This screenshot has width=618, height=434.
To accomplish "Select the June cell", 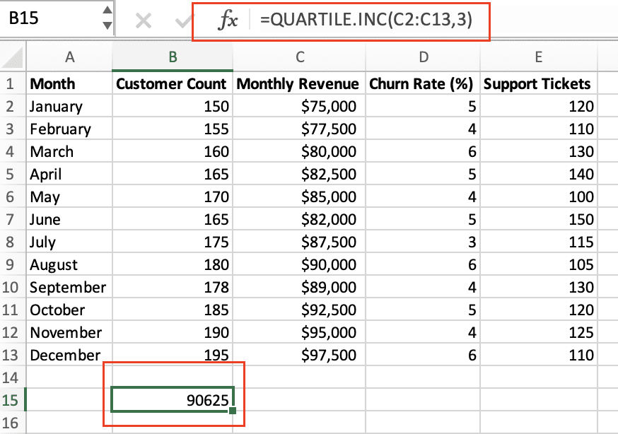I will [x=69, y=219].
